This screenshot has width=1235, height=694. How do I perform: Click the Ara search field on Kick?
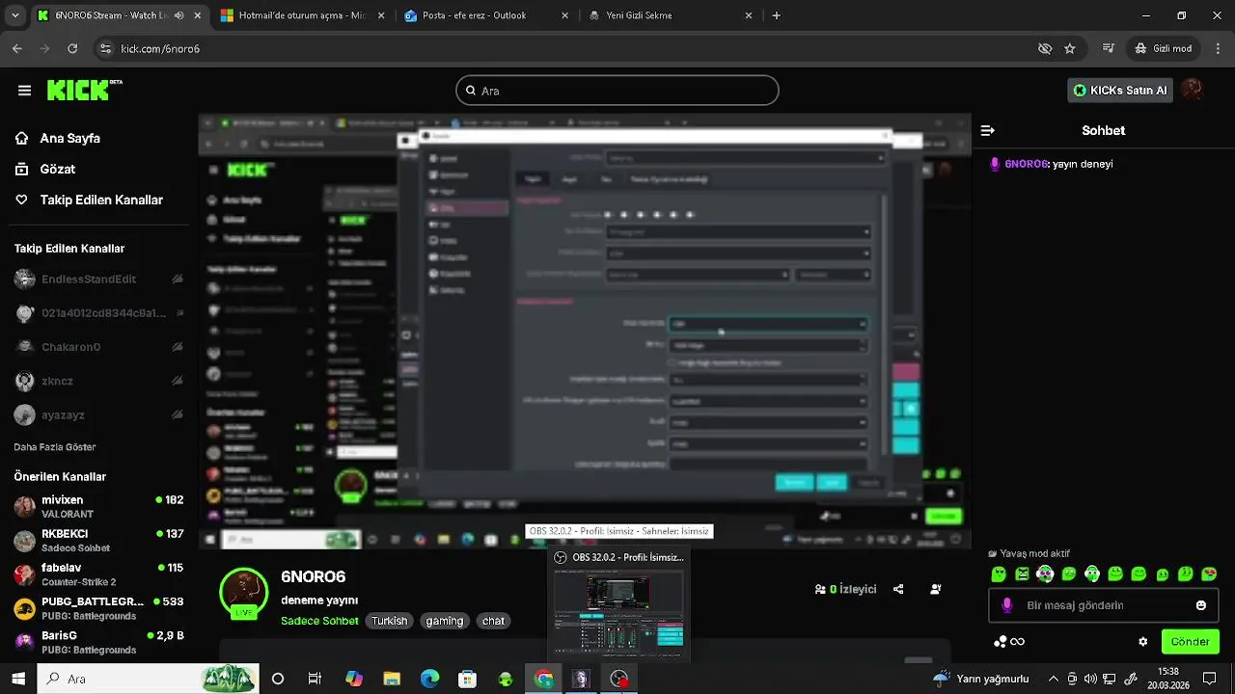point(617,91)
